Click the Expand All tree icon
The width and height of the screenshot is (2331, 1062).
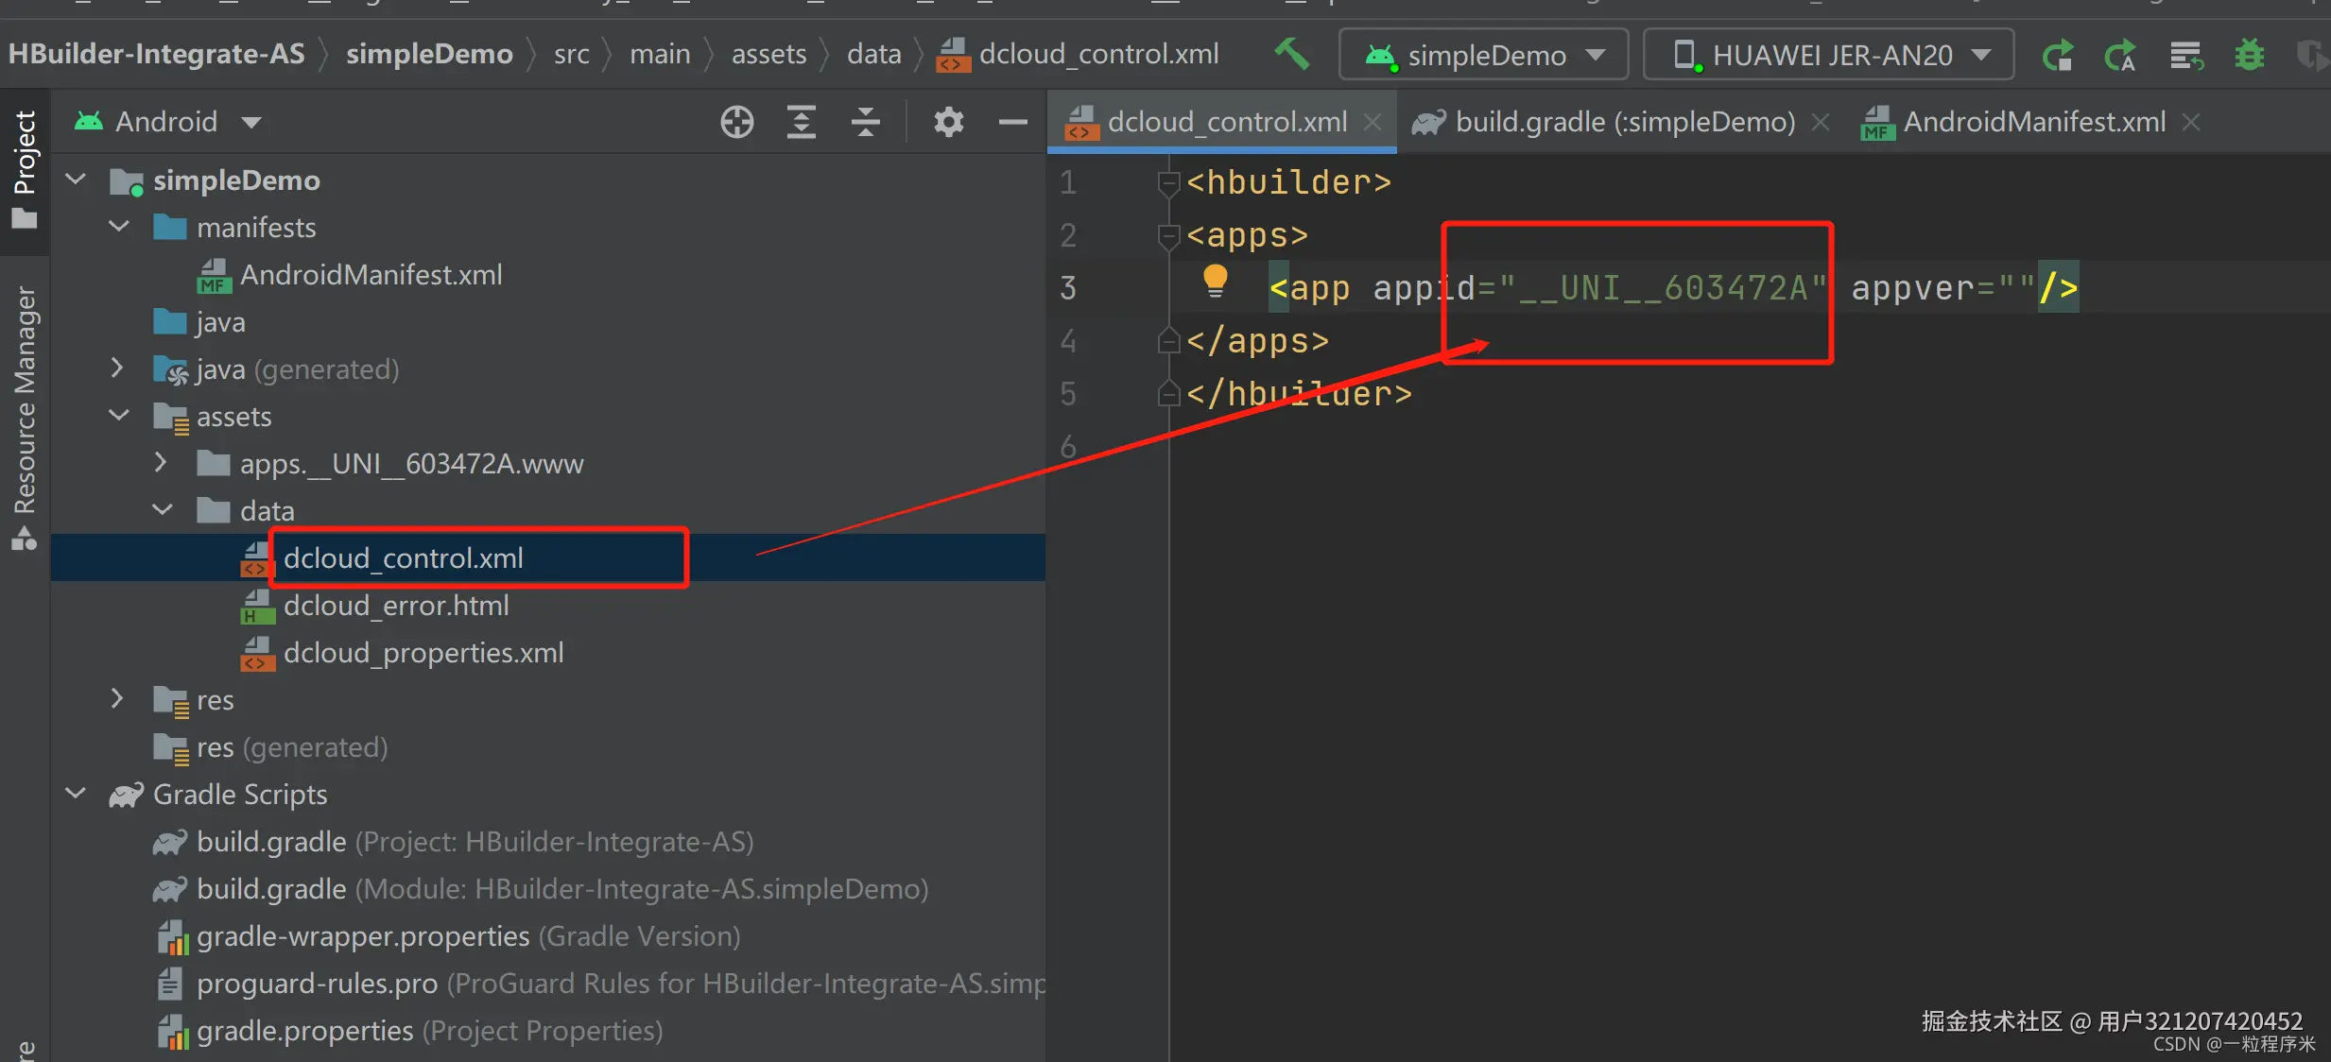coord(801,122)
